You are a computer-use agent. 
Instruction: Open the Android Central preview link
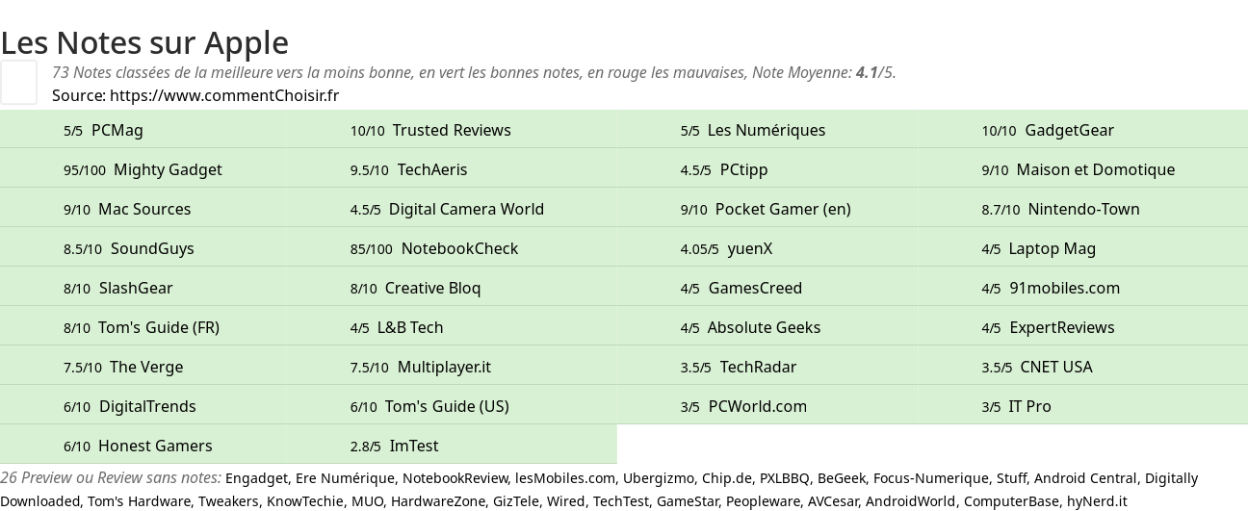(1085, 478)
